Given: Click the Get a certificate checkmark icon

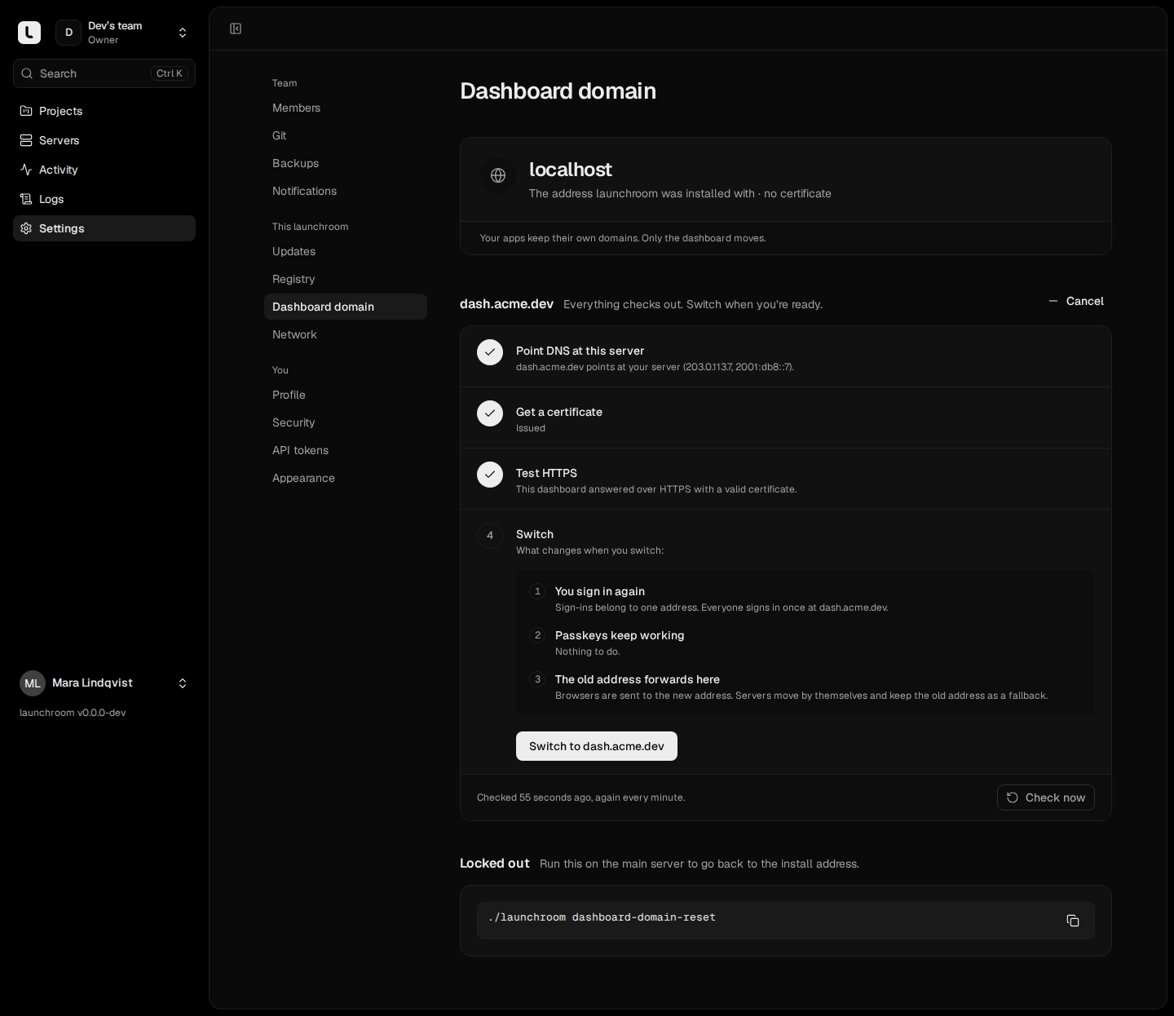Looking at the screenshot, I should click(490, 413).
